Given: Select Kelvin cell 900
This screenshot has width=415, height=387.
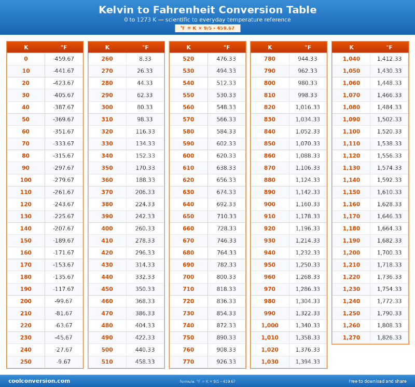Looking at the screenshot, I should pos(270,204).
